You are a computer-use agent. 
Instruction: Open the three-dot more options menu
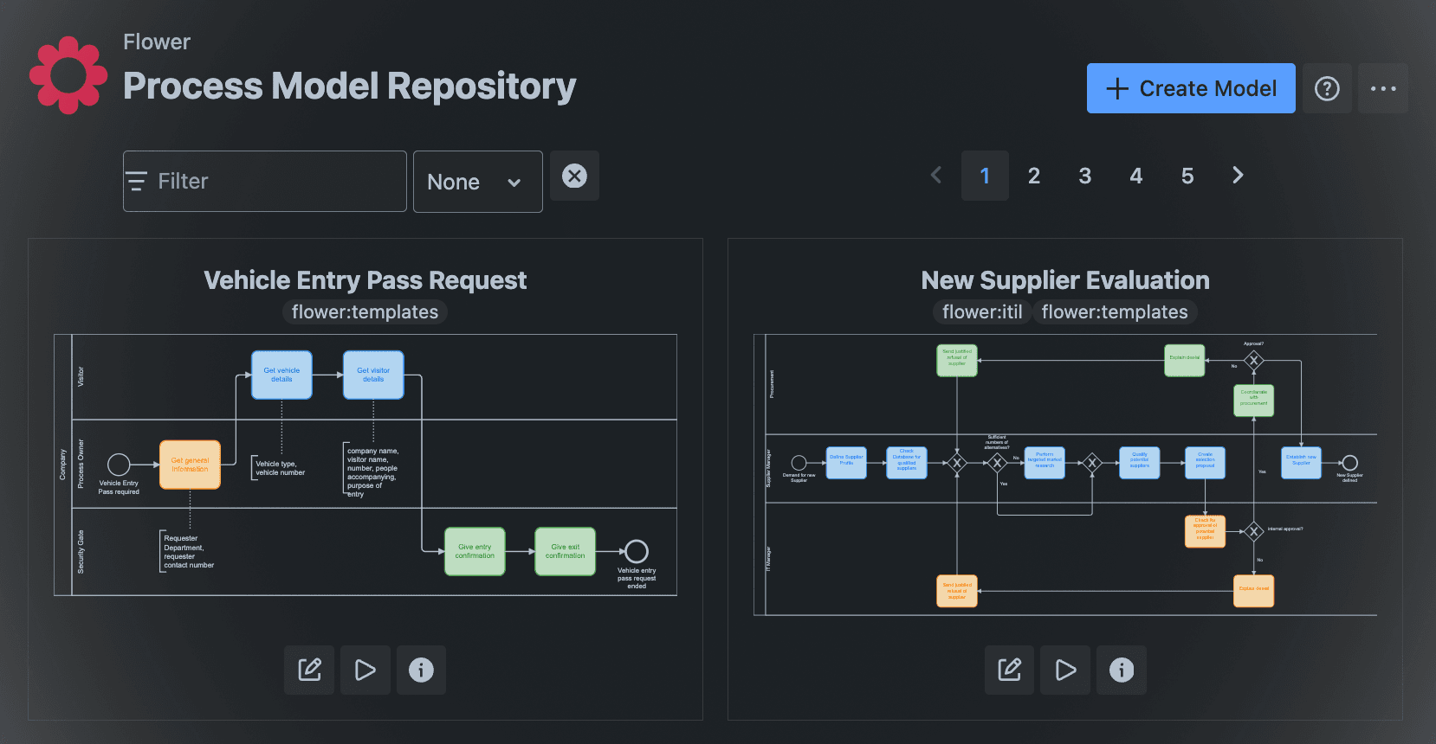click(x=1382, y=88)
